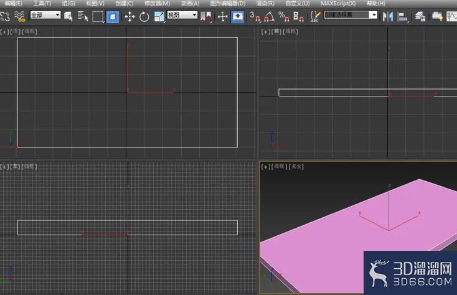Toggle Window/Crossing selection mode
The width and height of the screenshot is (457, 295).
tap(113, 17)
